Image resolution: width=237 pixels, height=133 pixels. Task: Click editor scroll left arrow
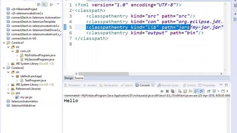pos(76,74)
